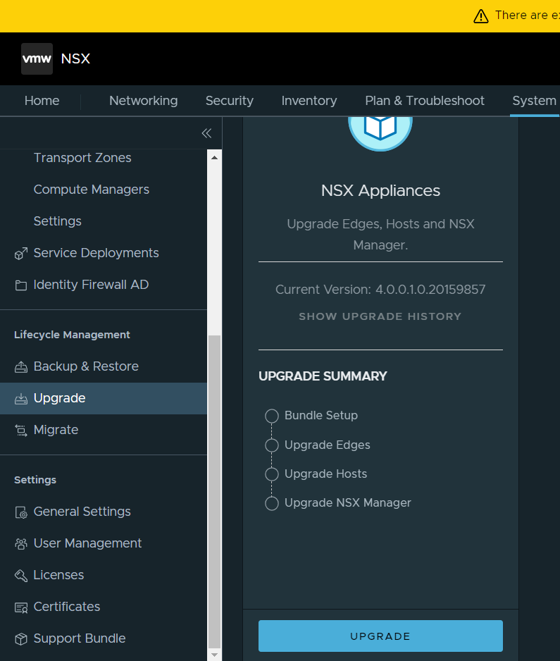Switch to the Networking tab

[x=143, y=101]
